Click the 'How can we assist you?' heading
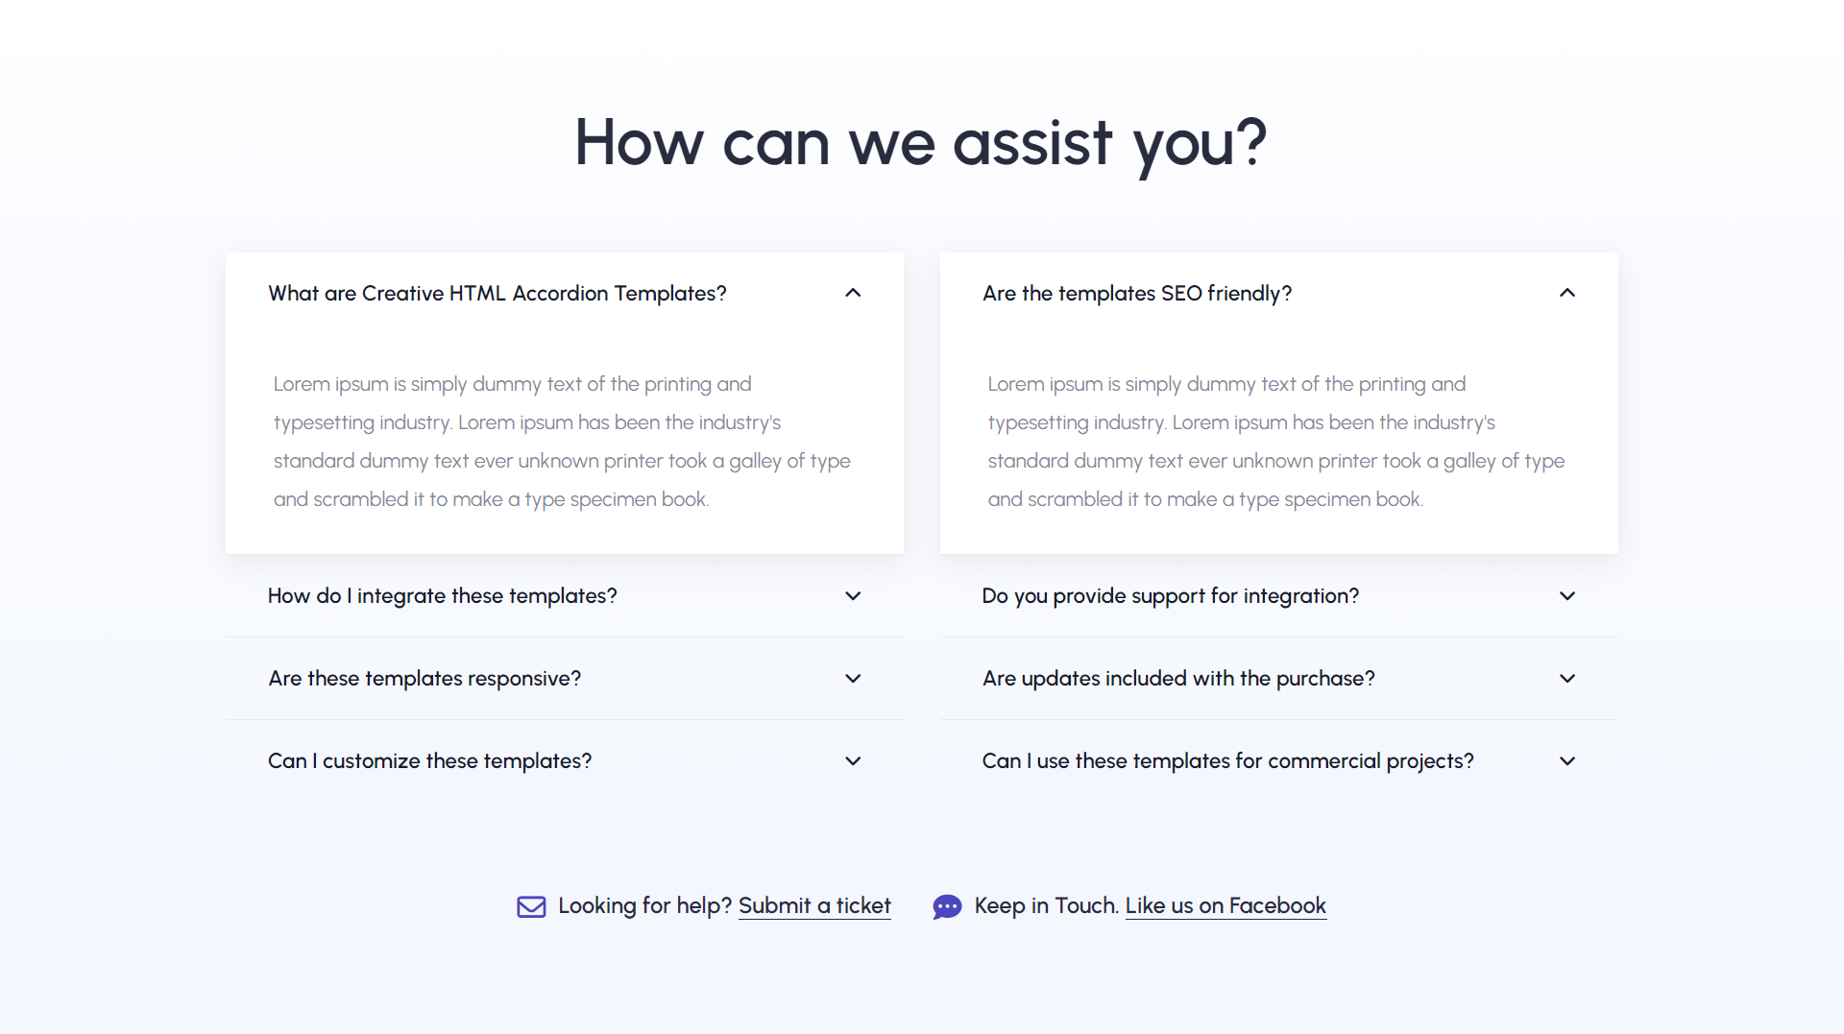Image resolution: width=1844 pixels, height=1034 pixels. tap(922, 142)
